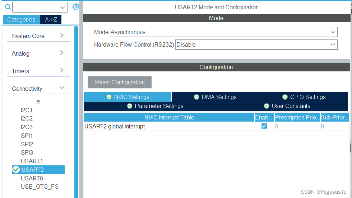Click the sort arrows icon under Connectivity
The height and width of the screenshot is (198, 352).
pos(38,102)
